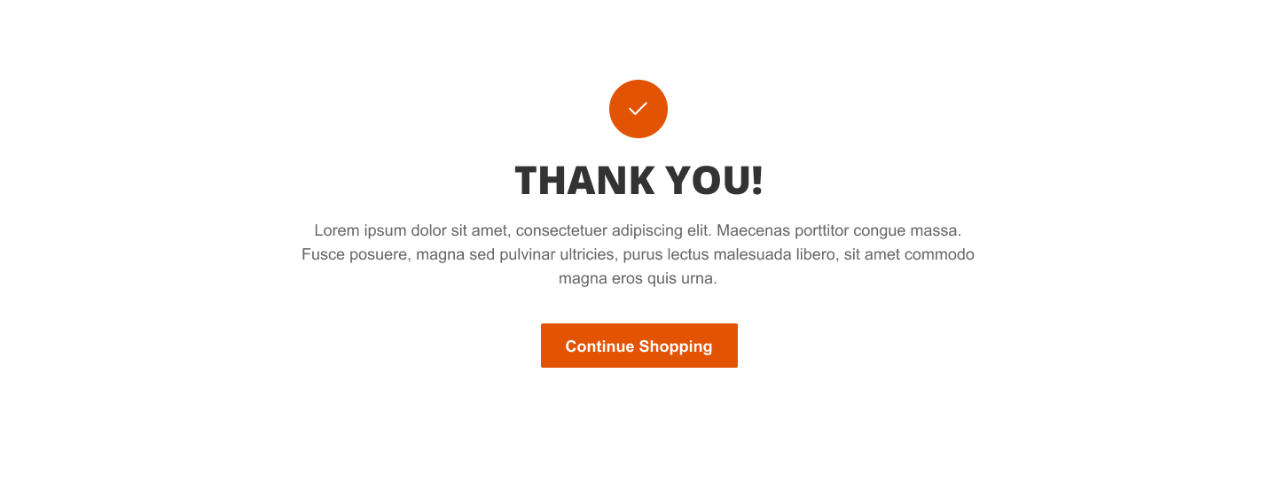Click the word "Fusce" starting the second line
Image resolution: width=1277 pixels, height=482 pixels.
click(x=323, y=254)
